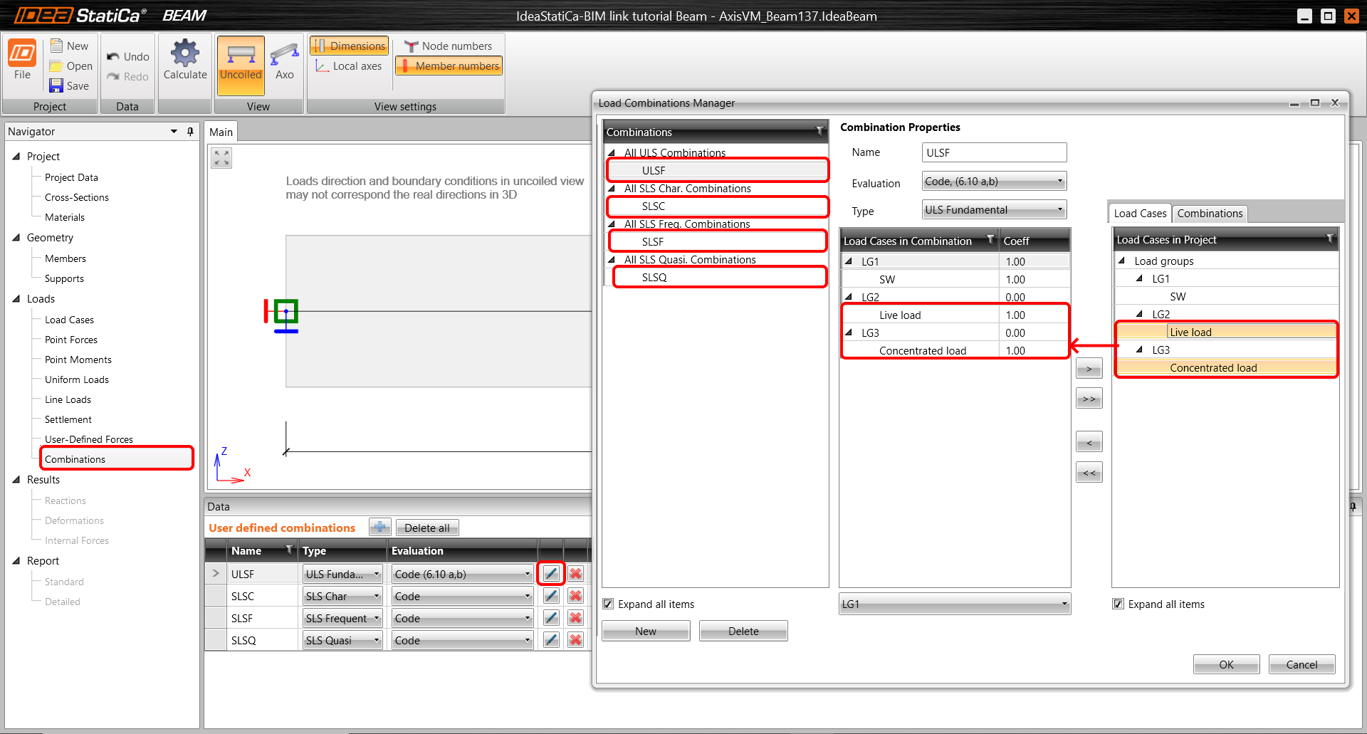Edit the ULSF combination with pencil icon

(551, 574)
